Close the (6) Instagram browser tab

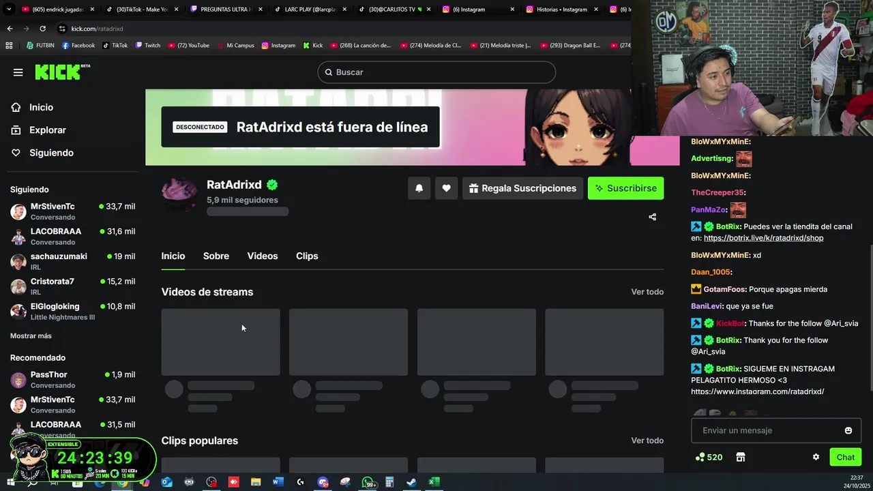512,10
